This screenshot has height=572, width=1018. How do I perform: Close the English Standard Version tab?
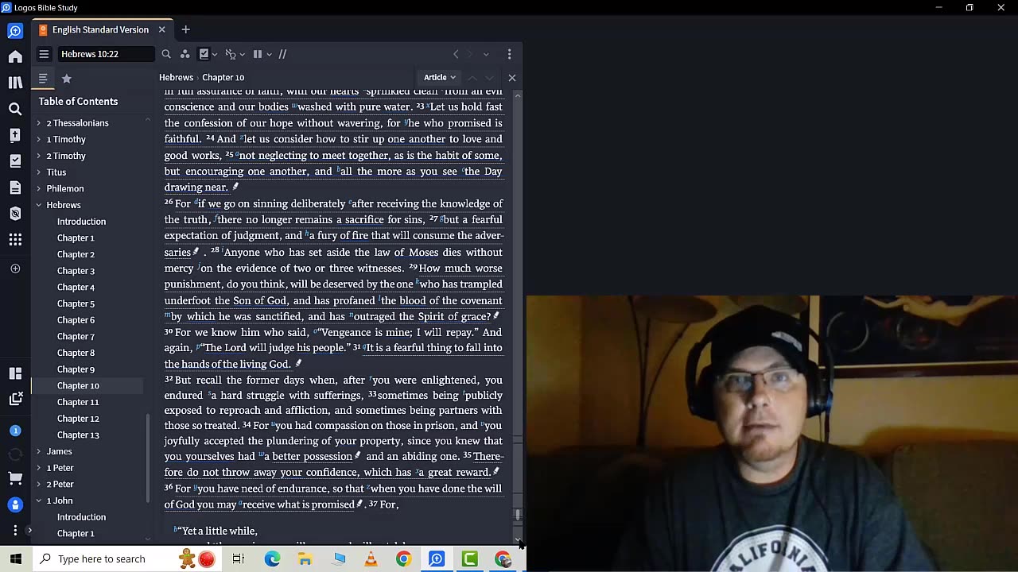[x=161, y=30]
